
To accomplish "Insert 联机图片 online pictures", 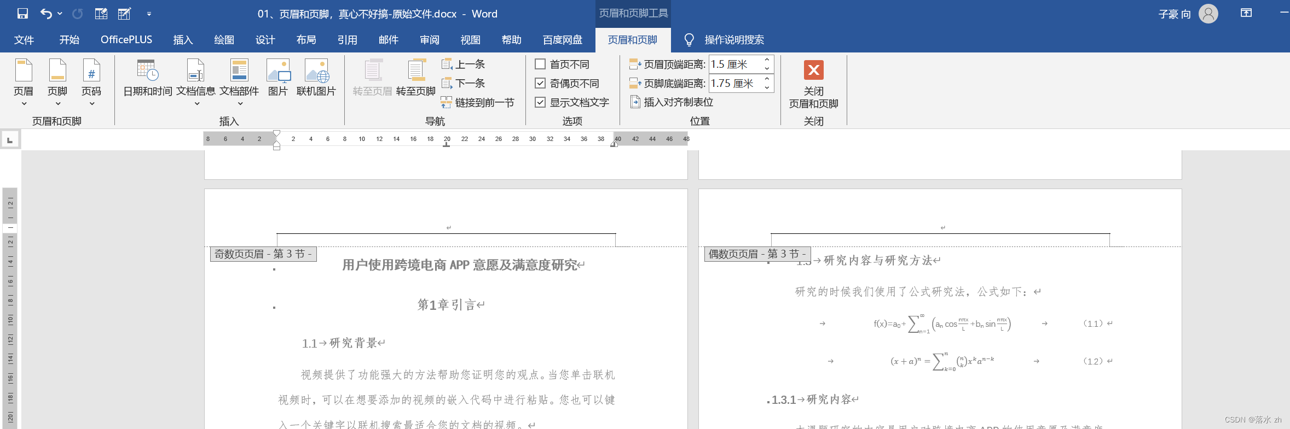I will coord(316,78).
